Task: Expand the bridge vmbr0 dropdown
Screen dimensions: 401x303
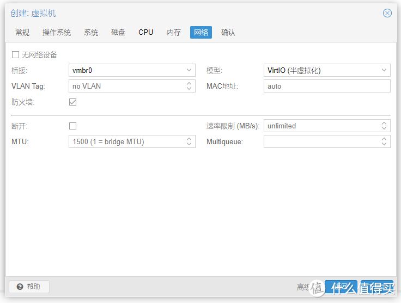Action: [x=189, y=70]
